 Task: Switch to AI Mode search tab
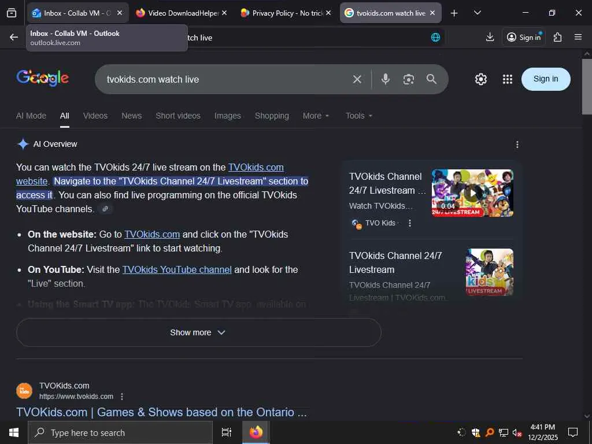[x=31, y=116]
